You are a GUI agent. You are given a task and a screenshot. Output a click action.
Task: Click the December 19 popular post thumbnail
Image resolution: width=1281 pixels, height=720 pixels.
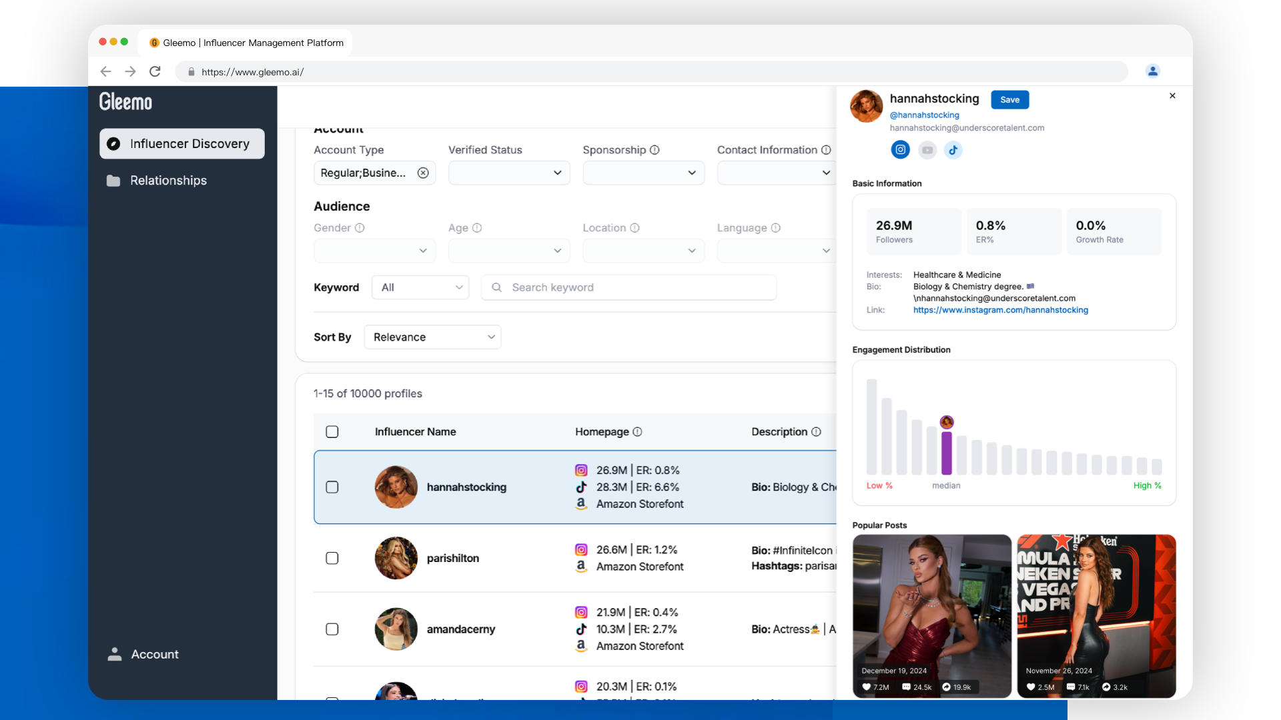tap(931, 613)
